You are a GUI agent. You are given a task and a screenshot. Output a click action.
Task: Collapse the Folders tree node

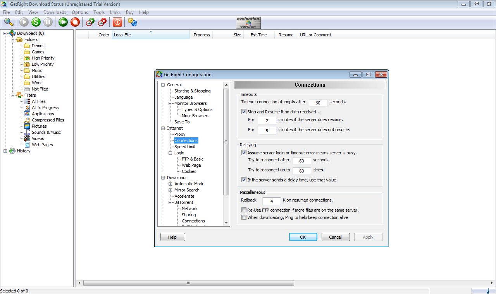click(x=13, y=39)
